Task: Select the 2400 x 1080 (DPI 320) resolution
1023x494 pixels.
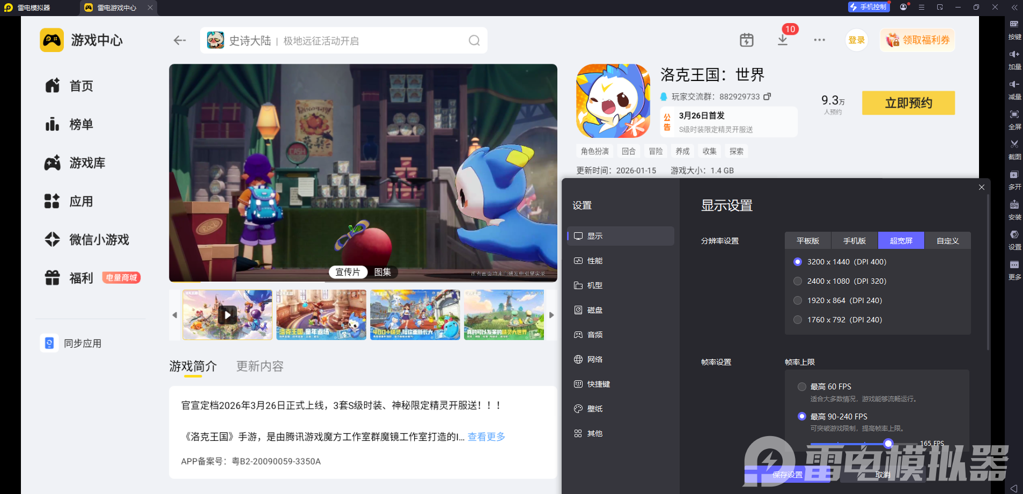Action: click(798, 281)
